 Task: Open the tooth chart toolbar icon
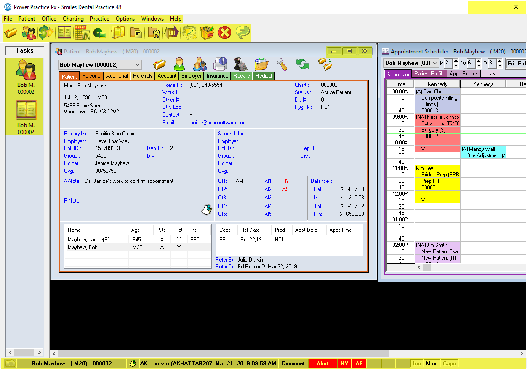82,33
